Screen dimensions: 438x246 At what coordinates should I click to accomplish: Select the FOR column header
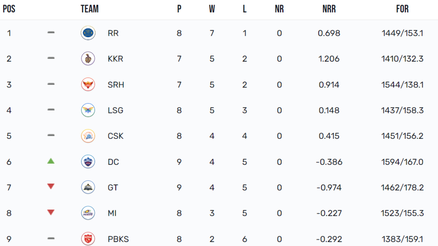(x=402, y=9)
